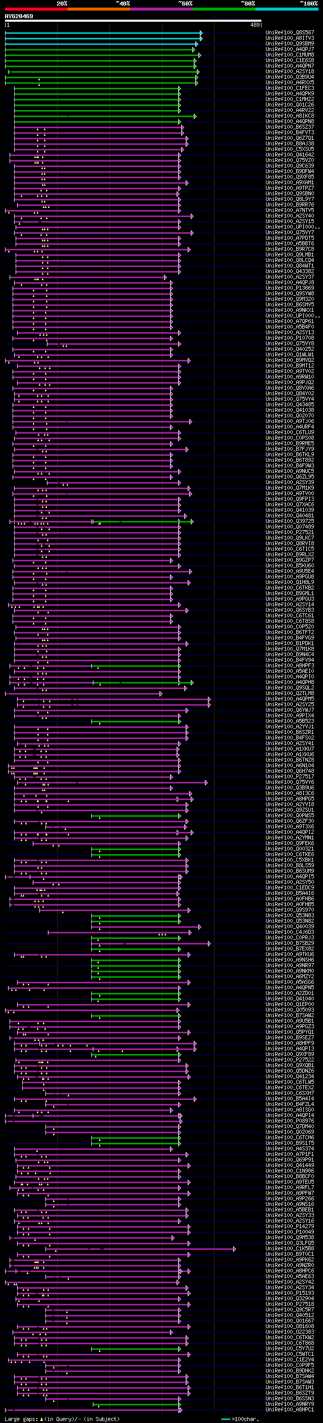Screen dimensions: 323x1423
Task: Select hit UniRef100_Q00321
Action: tap(290, 849)
